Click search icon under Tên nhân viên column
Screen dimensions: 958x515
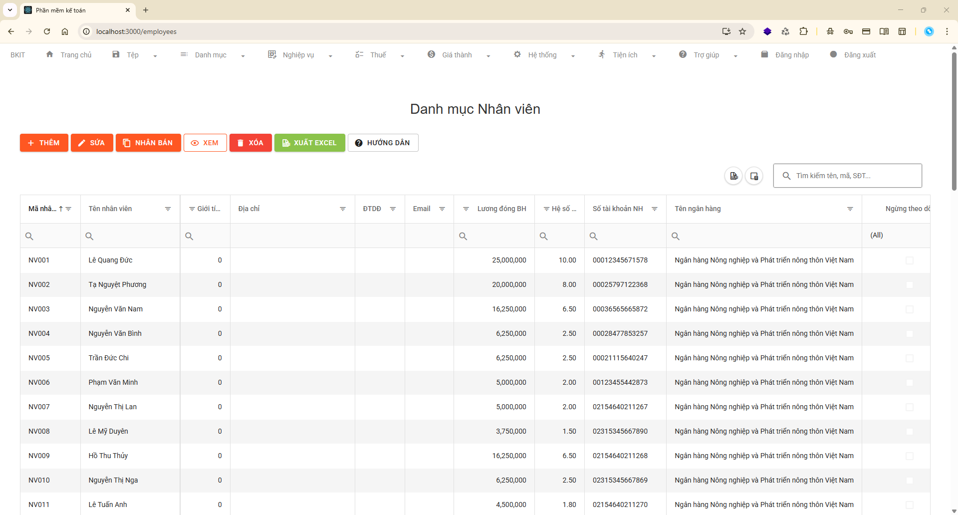(x=89, y=236)
